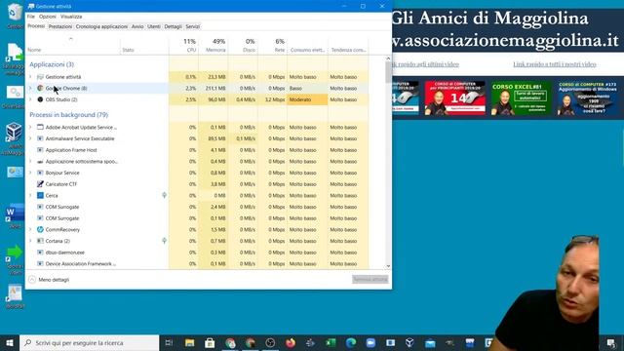Click the Google Chrome icon in the process list

point(40,88)
